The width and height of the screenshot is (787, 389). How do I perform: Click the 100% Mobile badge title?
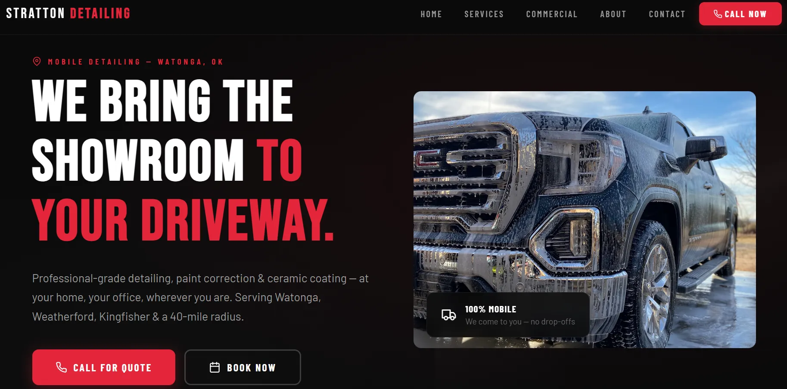(491, 309)
